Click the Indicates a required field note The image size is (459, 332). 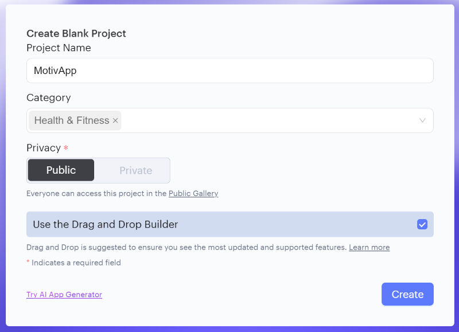(76, 263)
